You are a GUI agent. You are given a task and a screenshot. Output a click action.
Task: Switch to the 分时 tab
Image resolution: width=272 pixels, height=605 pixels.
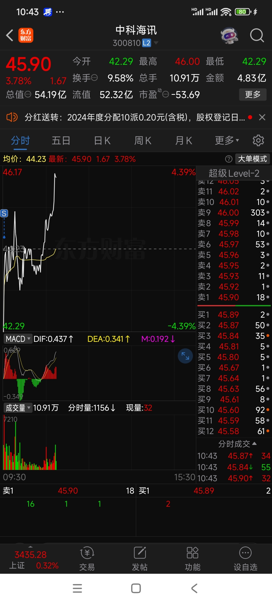pos(20,140)
